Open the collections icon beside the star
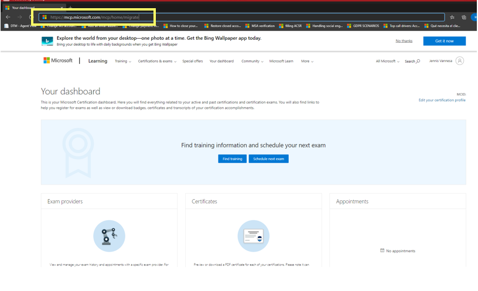Viewport: 478px width, 291px height. [464, 18]
